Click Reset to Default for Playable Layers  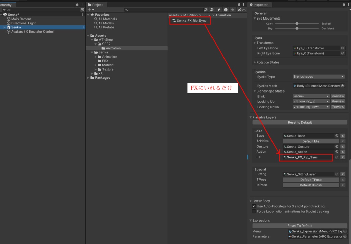pyautogui.click(x=300, y=122)
